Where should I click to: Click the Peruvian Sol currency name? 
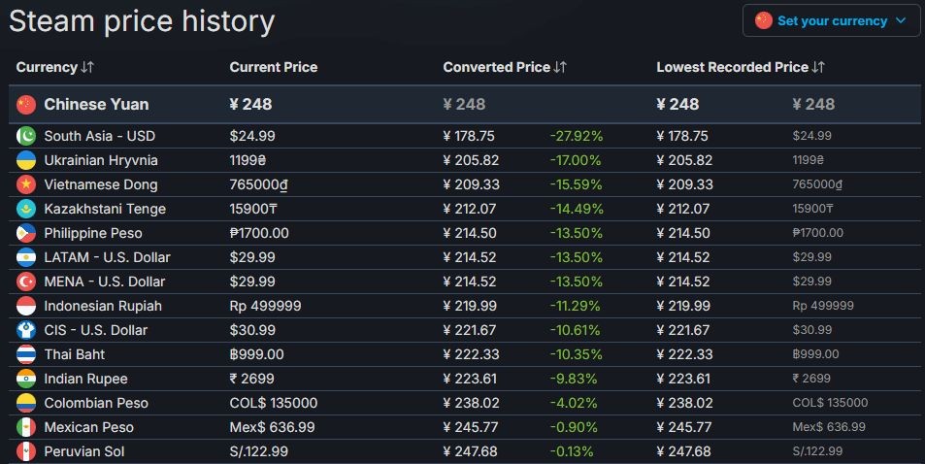(84, 451)
